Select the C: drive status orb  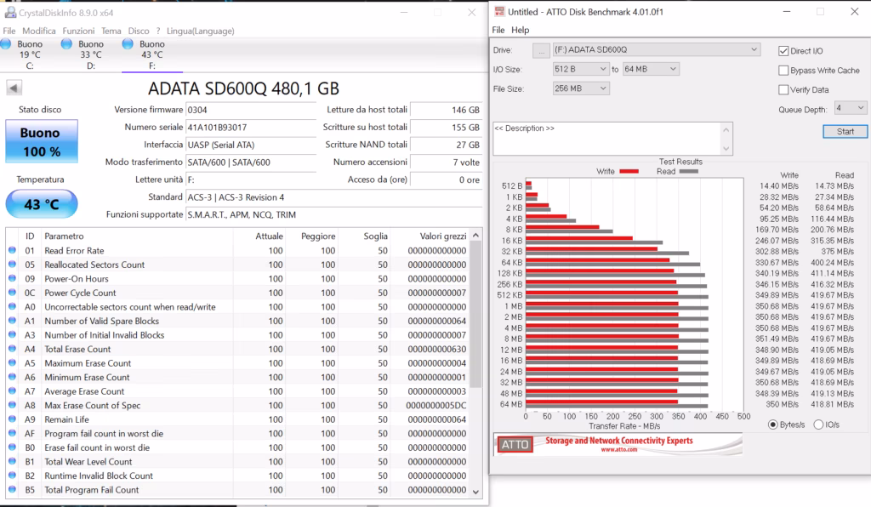point(6,44)
